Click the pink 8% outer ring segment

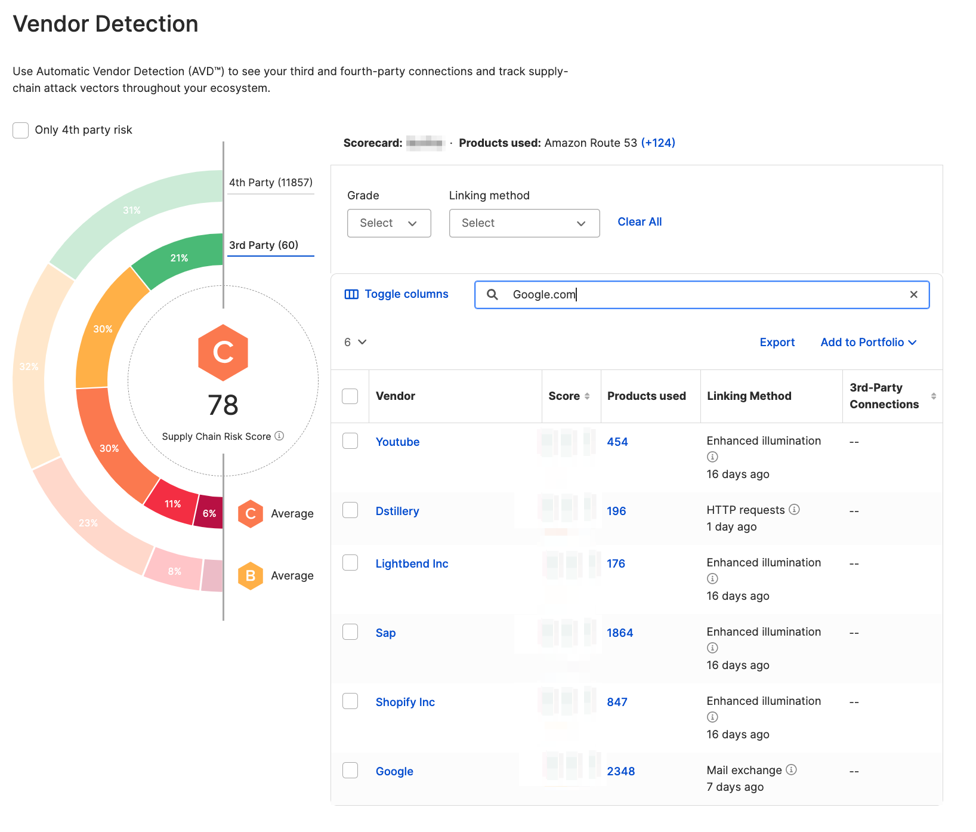pos(174,571)
